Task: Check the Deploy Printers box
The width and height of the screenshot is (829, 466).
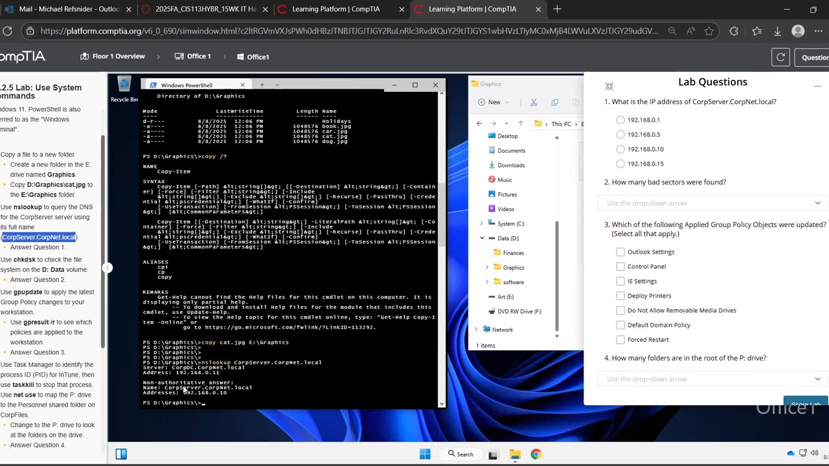Action: pyautogui.click(x=620, y=296)
